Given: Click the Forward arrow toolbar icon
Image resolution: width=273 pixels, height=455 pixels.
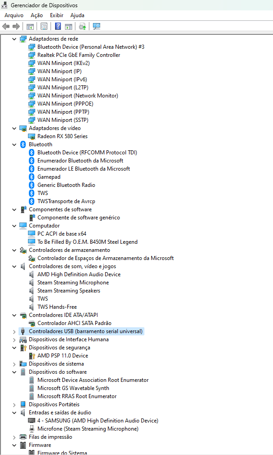Looking at the screenshot, I should pyautogui.click(x=16, y=26).
